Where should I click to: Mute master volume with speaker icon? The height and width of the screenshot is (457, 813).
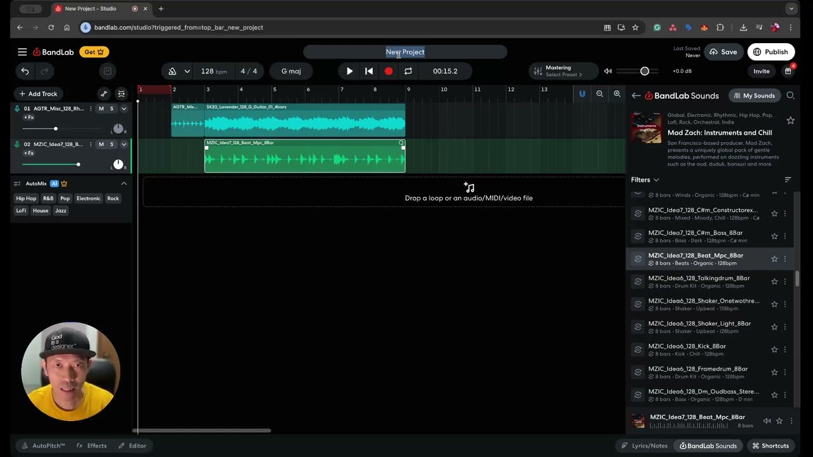tap(608, 71)
